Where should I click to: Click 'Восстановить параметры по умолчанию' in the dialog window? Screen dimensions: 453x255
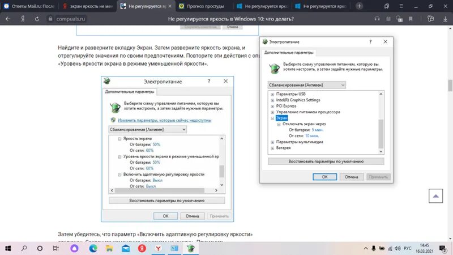[326, 161]
